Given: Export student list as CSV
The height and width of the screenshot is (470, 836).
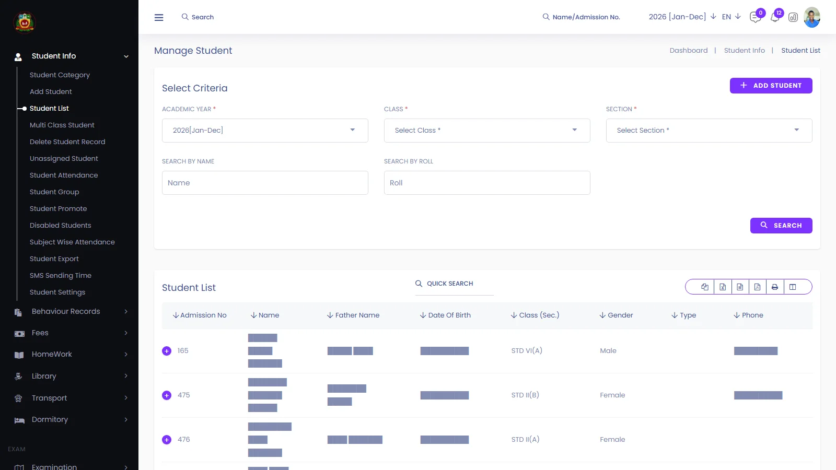Looking at the screenshot, I should 740,287.
